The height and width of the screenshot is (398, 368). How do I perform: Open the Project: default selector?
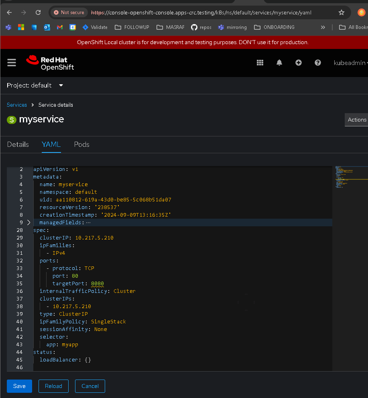(x=35, y=85)
